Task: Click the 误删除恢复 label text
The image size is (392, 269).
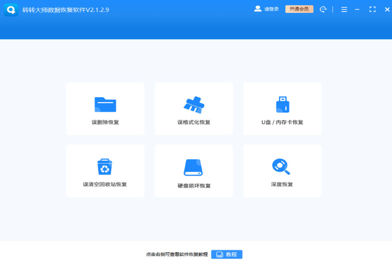Action: click(105, 122)
